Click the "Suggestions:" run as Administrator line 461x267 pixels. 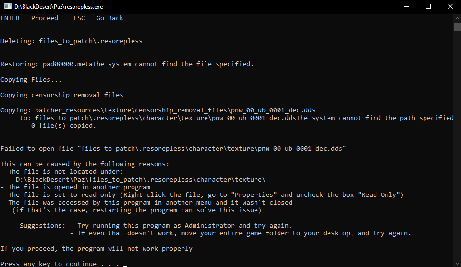click(156, 226)
